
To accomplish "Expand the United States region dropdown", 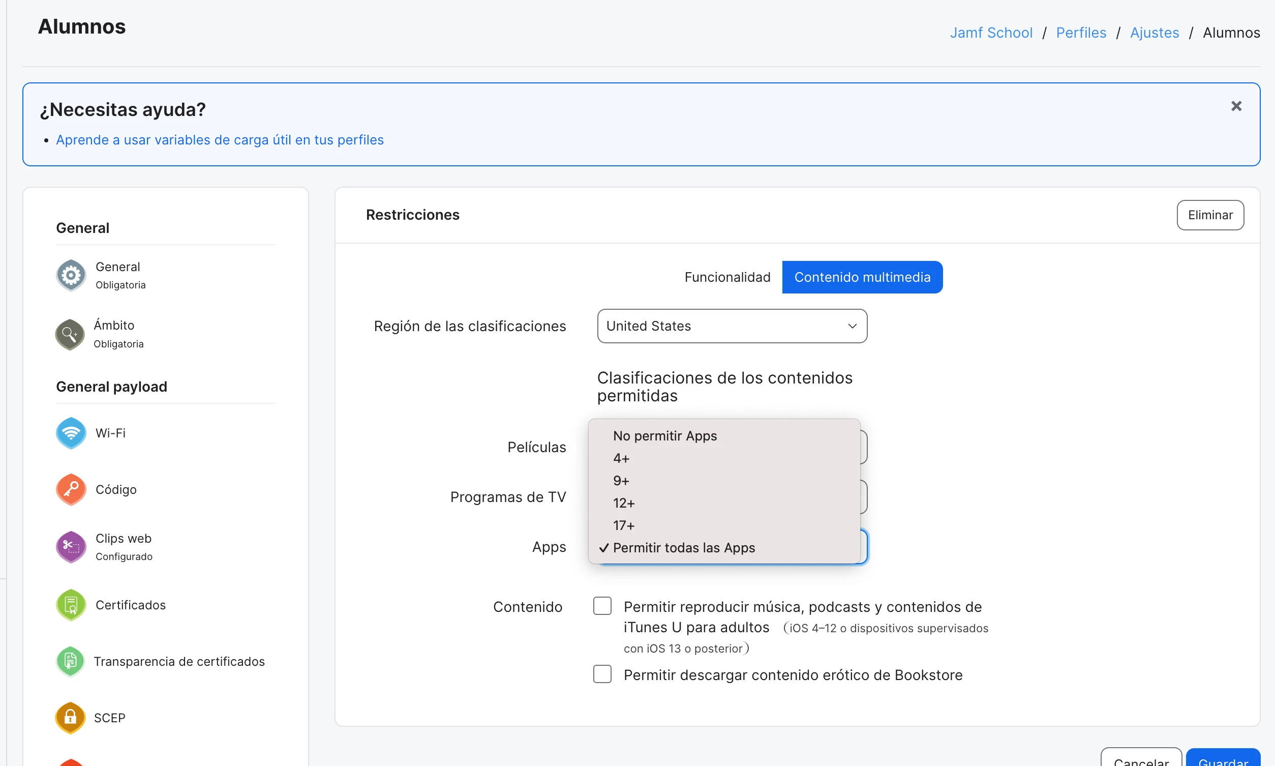I will click(732, 326).
